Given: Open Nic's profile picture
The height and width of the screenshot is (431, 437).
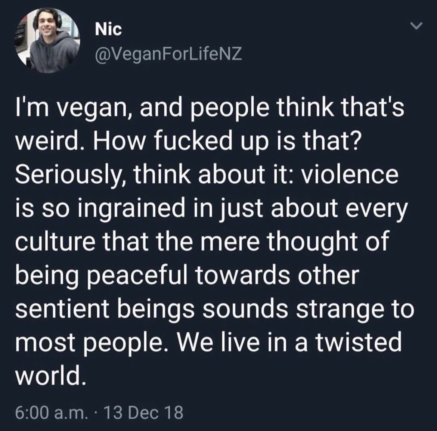Looking at the screenshot, I should pos(47,41).
